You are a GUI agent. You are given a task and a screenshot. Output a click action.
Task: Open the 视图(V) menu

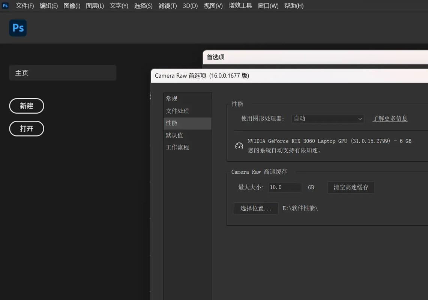point(213,6)
